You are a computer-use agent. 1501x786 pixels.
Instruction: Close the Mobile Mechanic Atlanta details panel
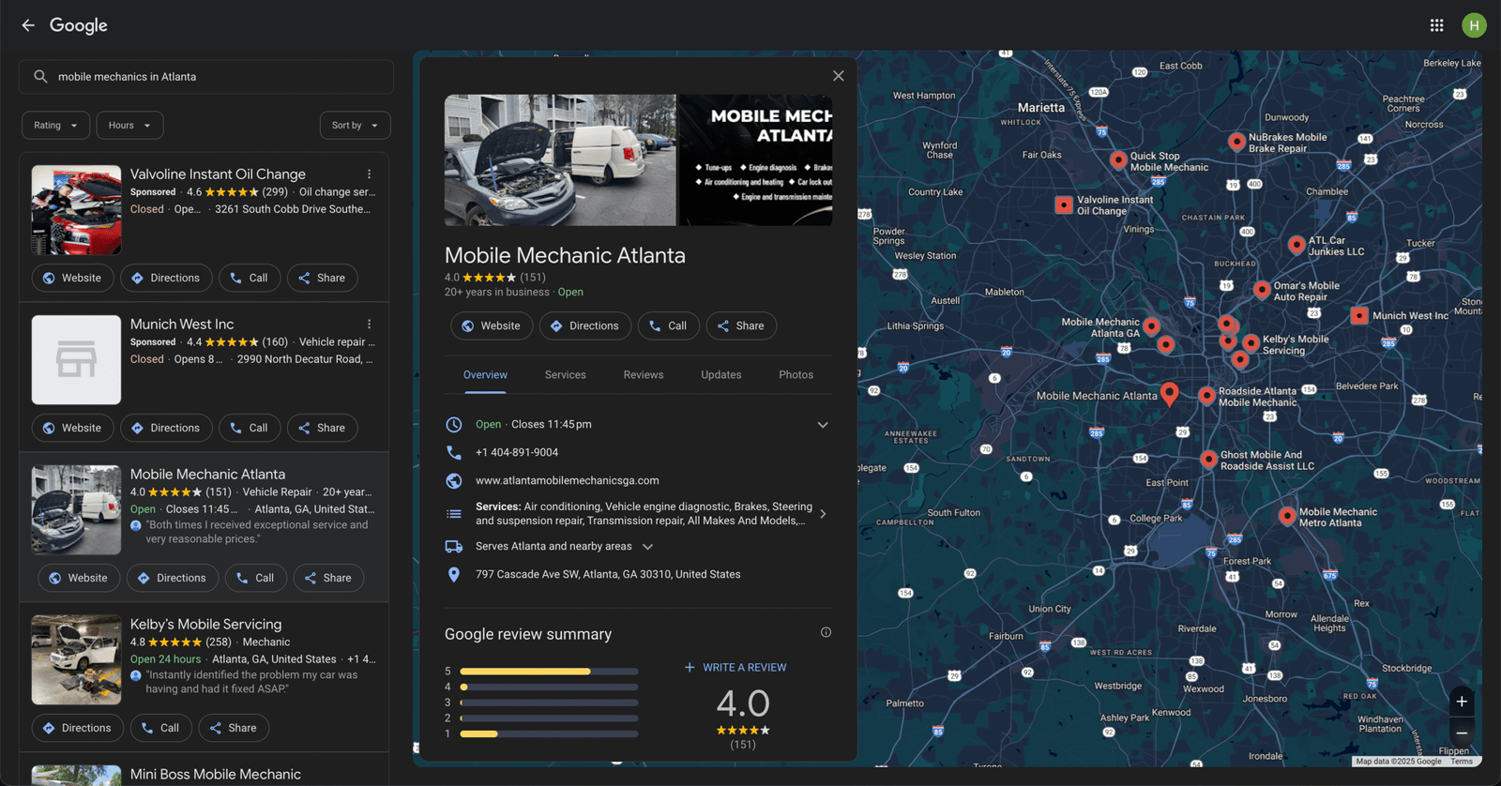[x=839, y=76]
